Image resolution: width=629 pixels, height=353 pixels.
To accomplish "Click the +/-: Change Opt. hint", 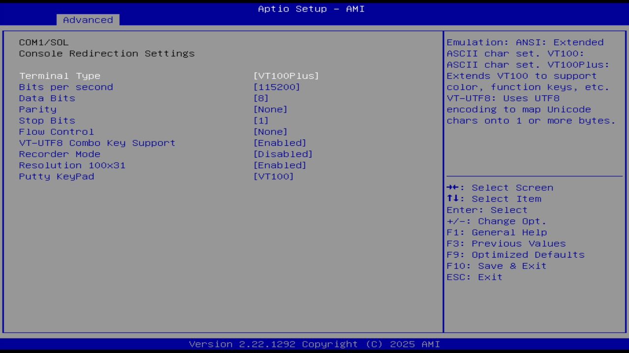I will point(496,221).
